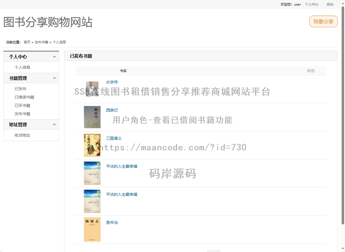Click the 已发布书籍 panel heading
The width and height of the screenshot is (345, 252).
tap(81, 56)
